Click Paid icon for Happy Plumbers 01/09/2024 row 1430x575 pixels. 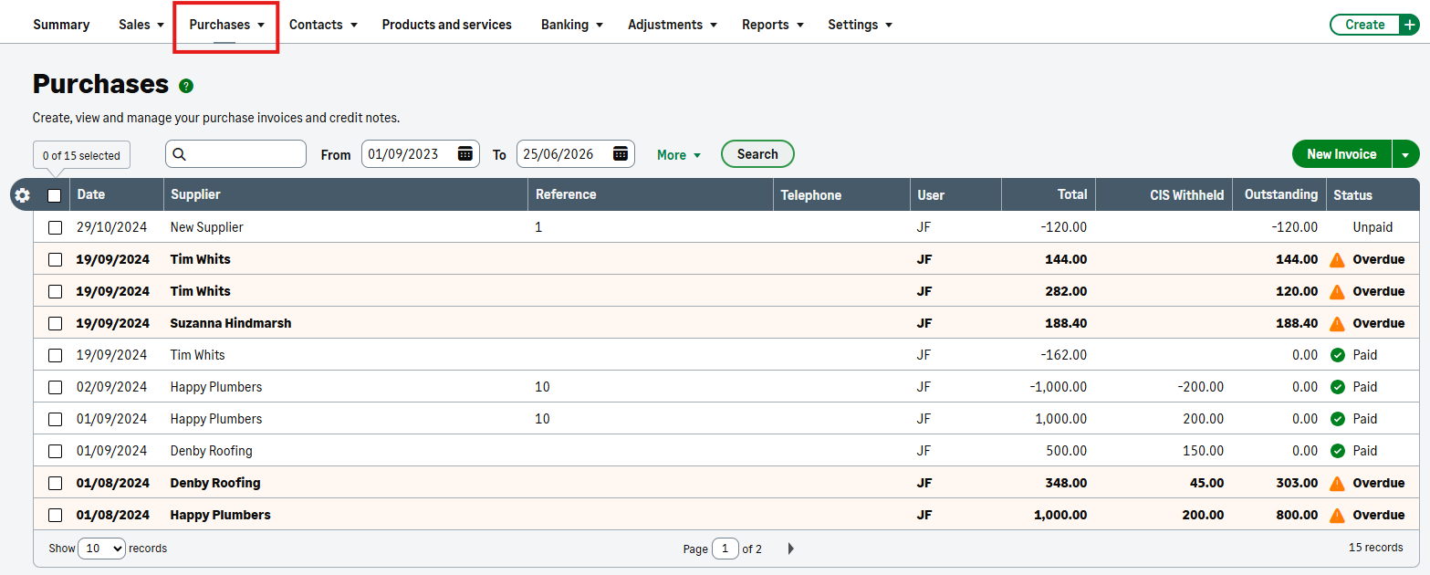click(1338, 419)
